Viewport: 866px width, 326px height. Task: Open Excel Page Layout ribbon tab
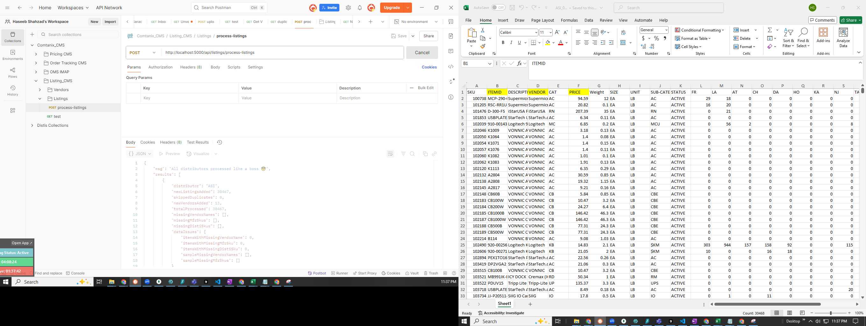point(542,20)
